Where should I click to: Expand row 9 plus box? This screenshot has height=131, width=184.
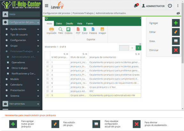pos(48,95)
